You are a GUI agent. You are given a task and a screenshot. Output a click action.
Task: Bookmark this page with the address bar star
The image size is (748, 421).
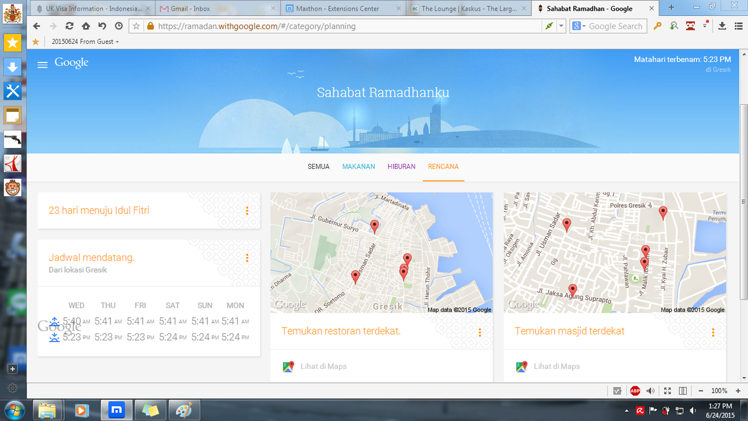point(137,26)
